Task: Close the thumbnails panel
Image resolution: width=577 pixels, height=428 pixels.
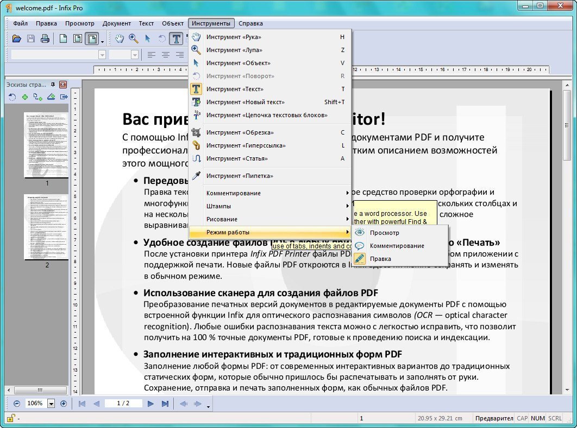Action: (x=63, y=85)
